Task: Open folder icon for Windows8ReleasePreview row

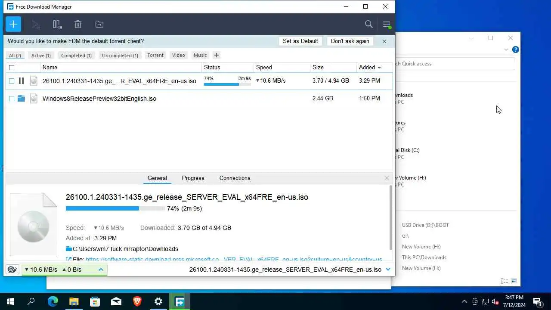Action: [21, 99]
